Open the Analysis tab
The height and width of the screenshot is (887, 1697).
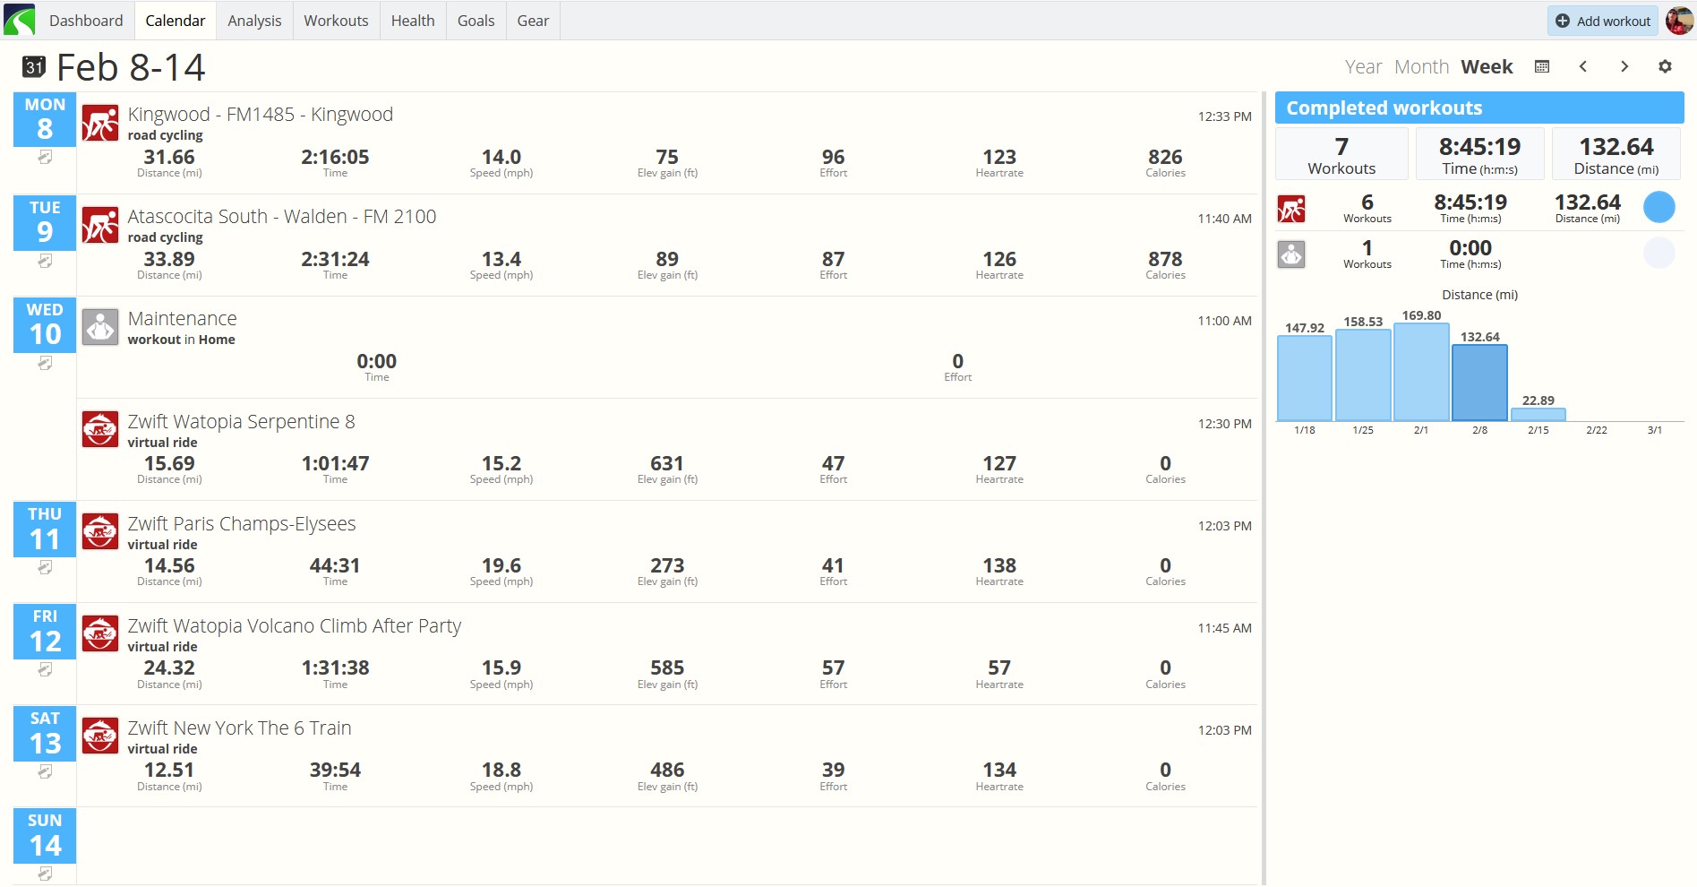(254, 21)
